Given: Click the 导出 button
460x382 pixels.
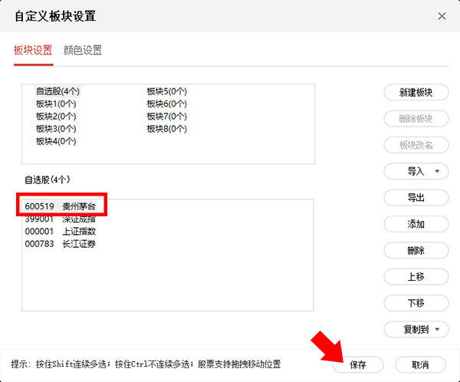Looking at the screenshot, I should [x=416, y=198].
